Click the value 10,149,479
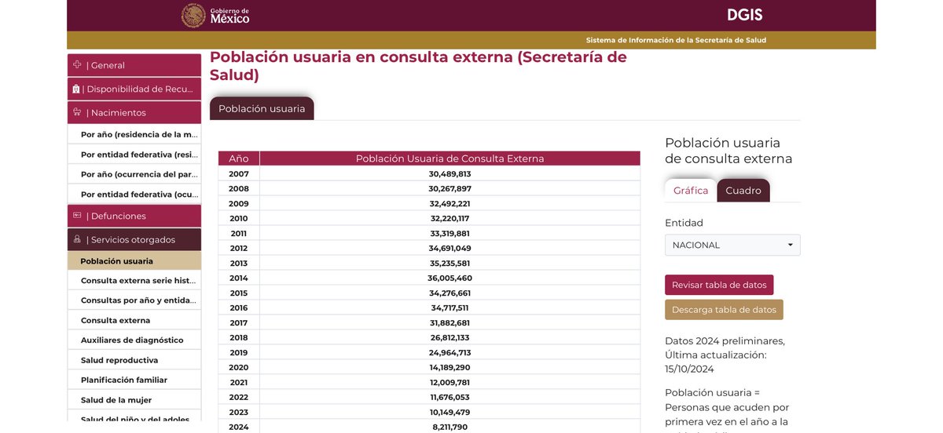The image size is (943, 433). pyautogui.click(x=450, y=412)
